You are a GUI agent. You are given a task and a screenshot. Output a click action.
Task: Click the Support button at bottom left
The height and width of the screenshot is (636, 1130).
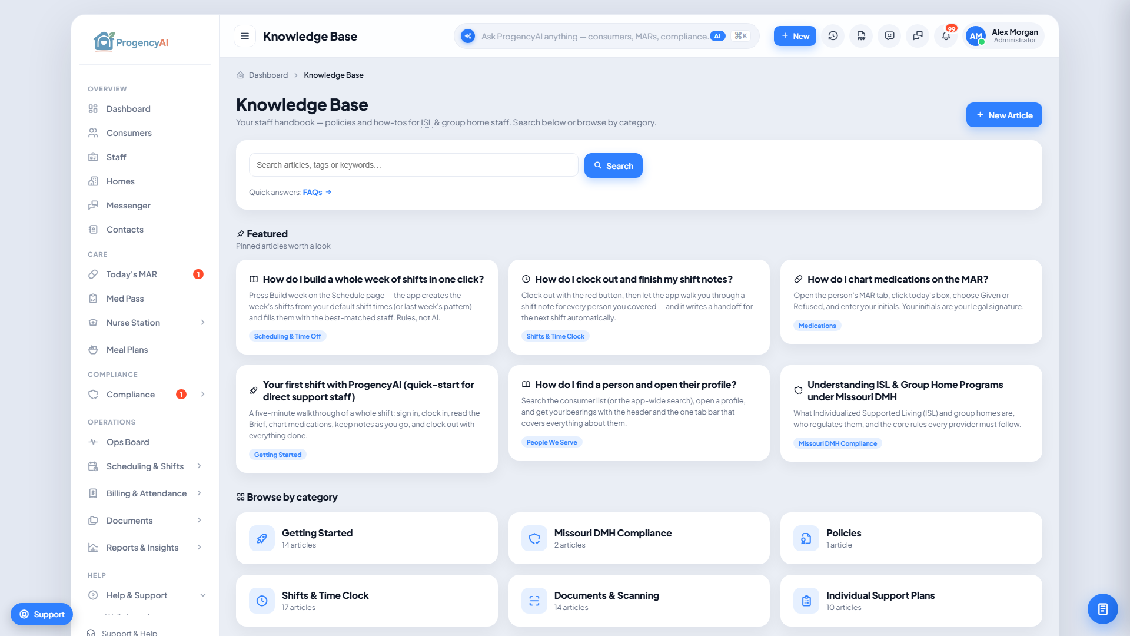(x=42, y=614)
